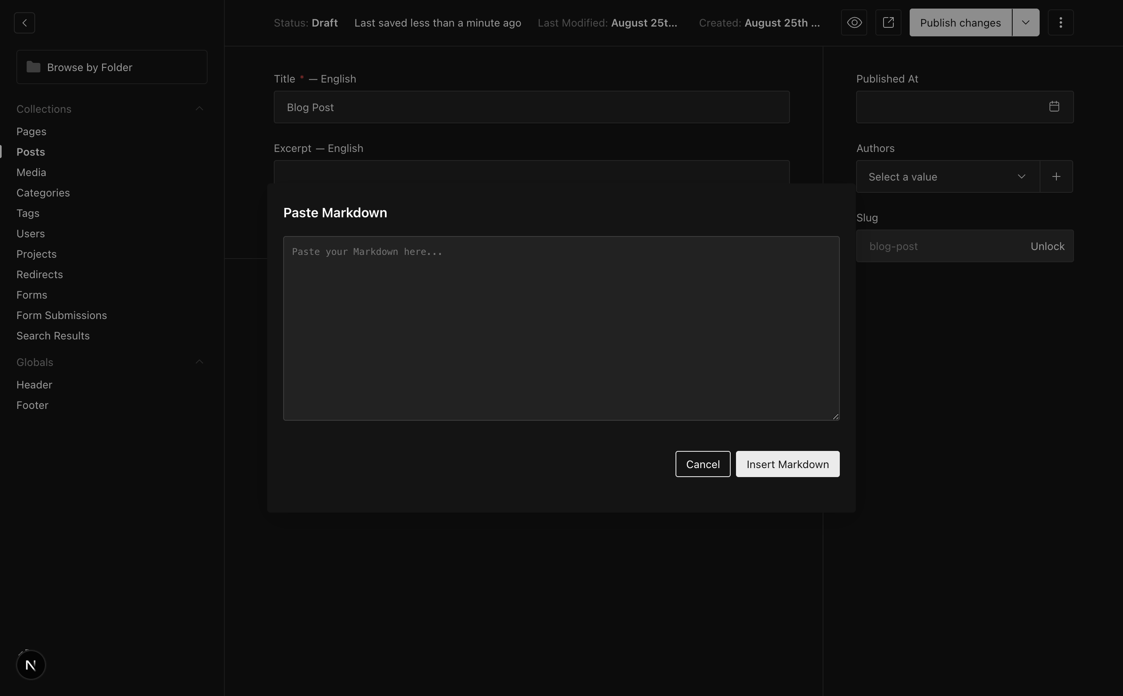Viewport: 1123px width, 696px height.
Task: Open the Footer global
Action: coord(32,405)
